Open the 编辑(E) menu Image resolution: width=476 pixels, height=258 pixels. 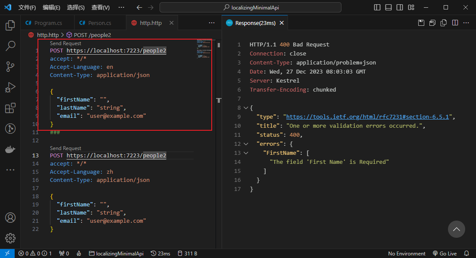pos(51,7)
